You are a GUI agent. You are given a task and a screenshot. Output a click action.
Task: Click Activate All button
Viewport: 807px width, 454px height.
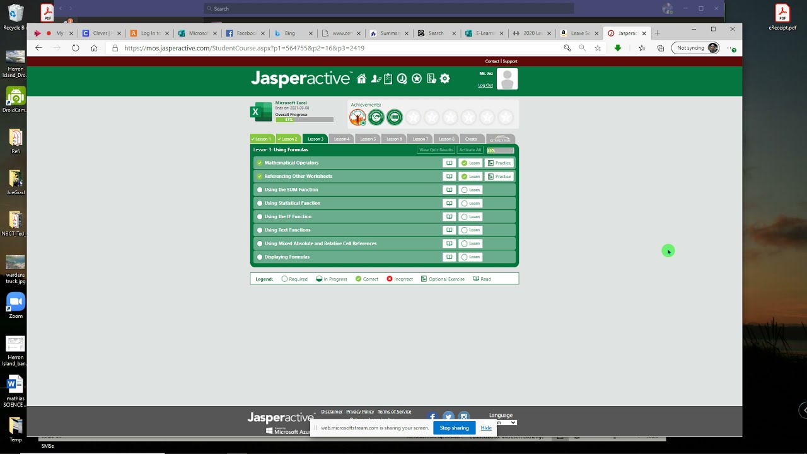(470, 150)
